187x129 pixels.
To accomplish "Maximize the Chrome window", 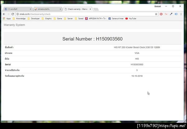I will (x=173, y=6).
